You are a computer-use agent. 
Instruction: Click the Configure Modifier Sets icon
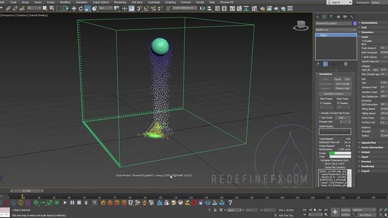(346, 64)
